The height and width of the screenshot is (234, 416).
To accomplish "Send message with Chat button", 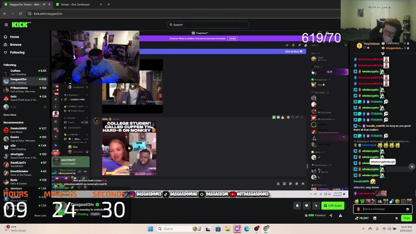I will click(x=407, y=218).
